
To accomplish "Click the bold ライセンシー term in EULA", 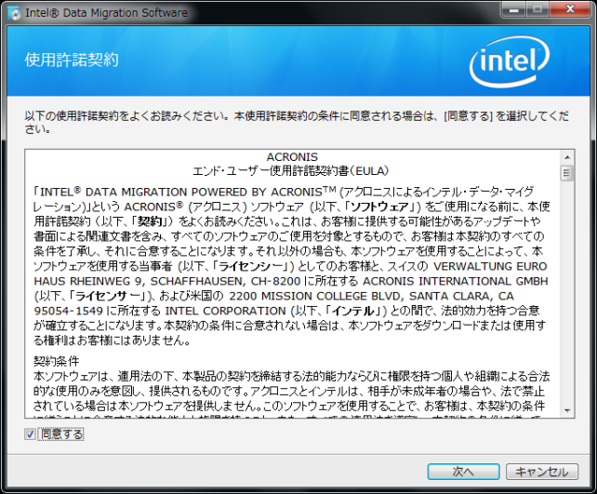I will pyautogui.click(x=252, y=266).
